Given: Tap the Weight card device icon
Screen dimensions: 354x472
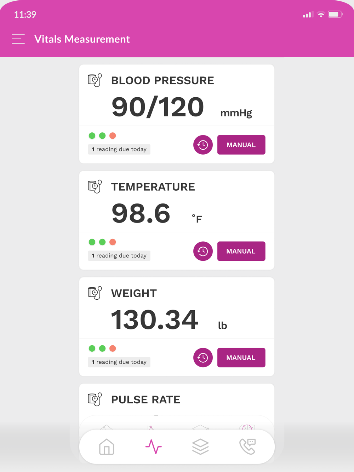Looking at the screenshot, I should coord(95,293).
